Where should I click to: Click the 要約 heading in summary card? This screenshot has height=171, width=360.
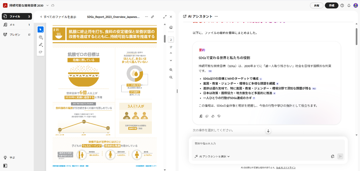coord(202,50)
